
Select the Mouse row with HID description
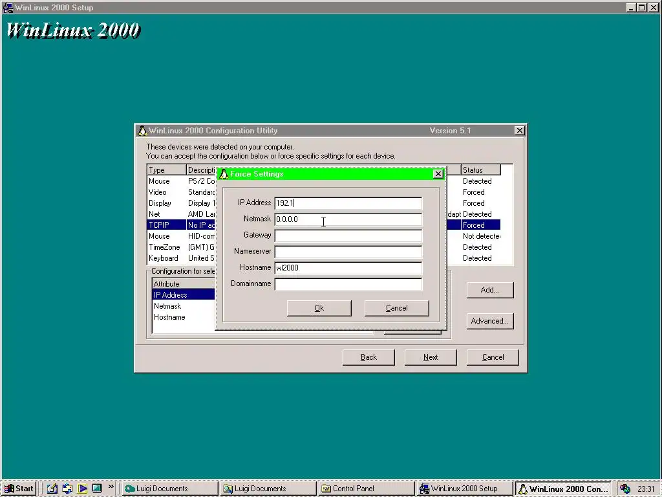pos(323,236)
